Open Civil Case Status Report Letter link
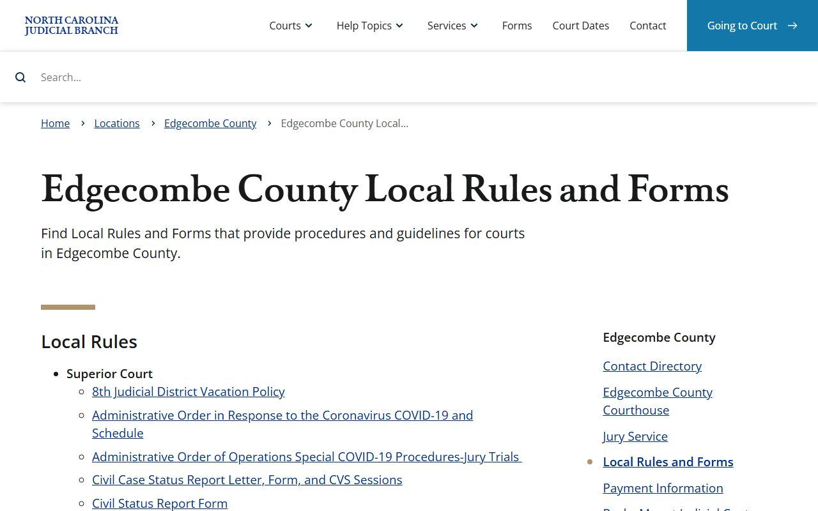Screen dimensions: 818x511 (x=247, y=480)
